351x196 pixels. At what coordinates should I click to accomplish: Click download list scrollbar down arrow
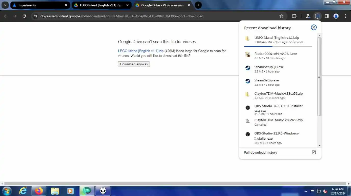319,145
